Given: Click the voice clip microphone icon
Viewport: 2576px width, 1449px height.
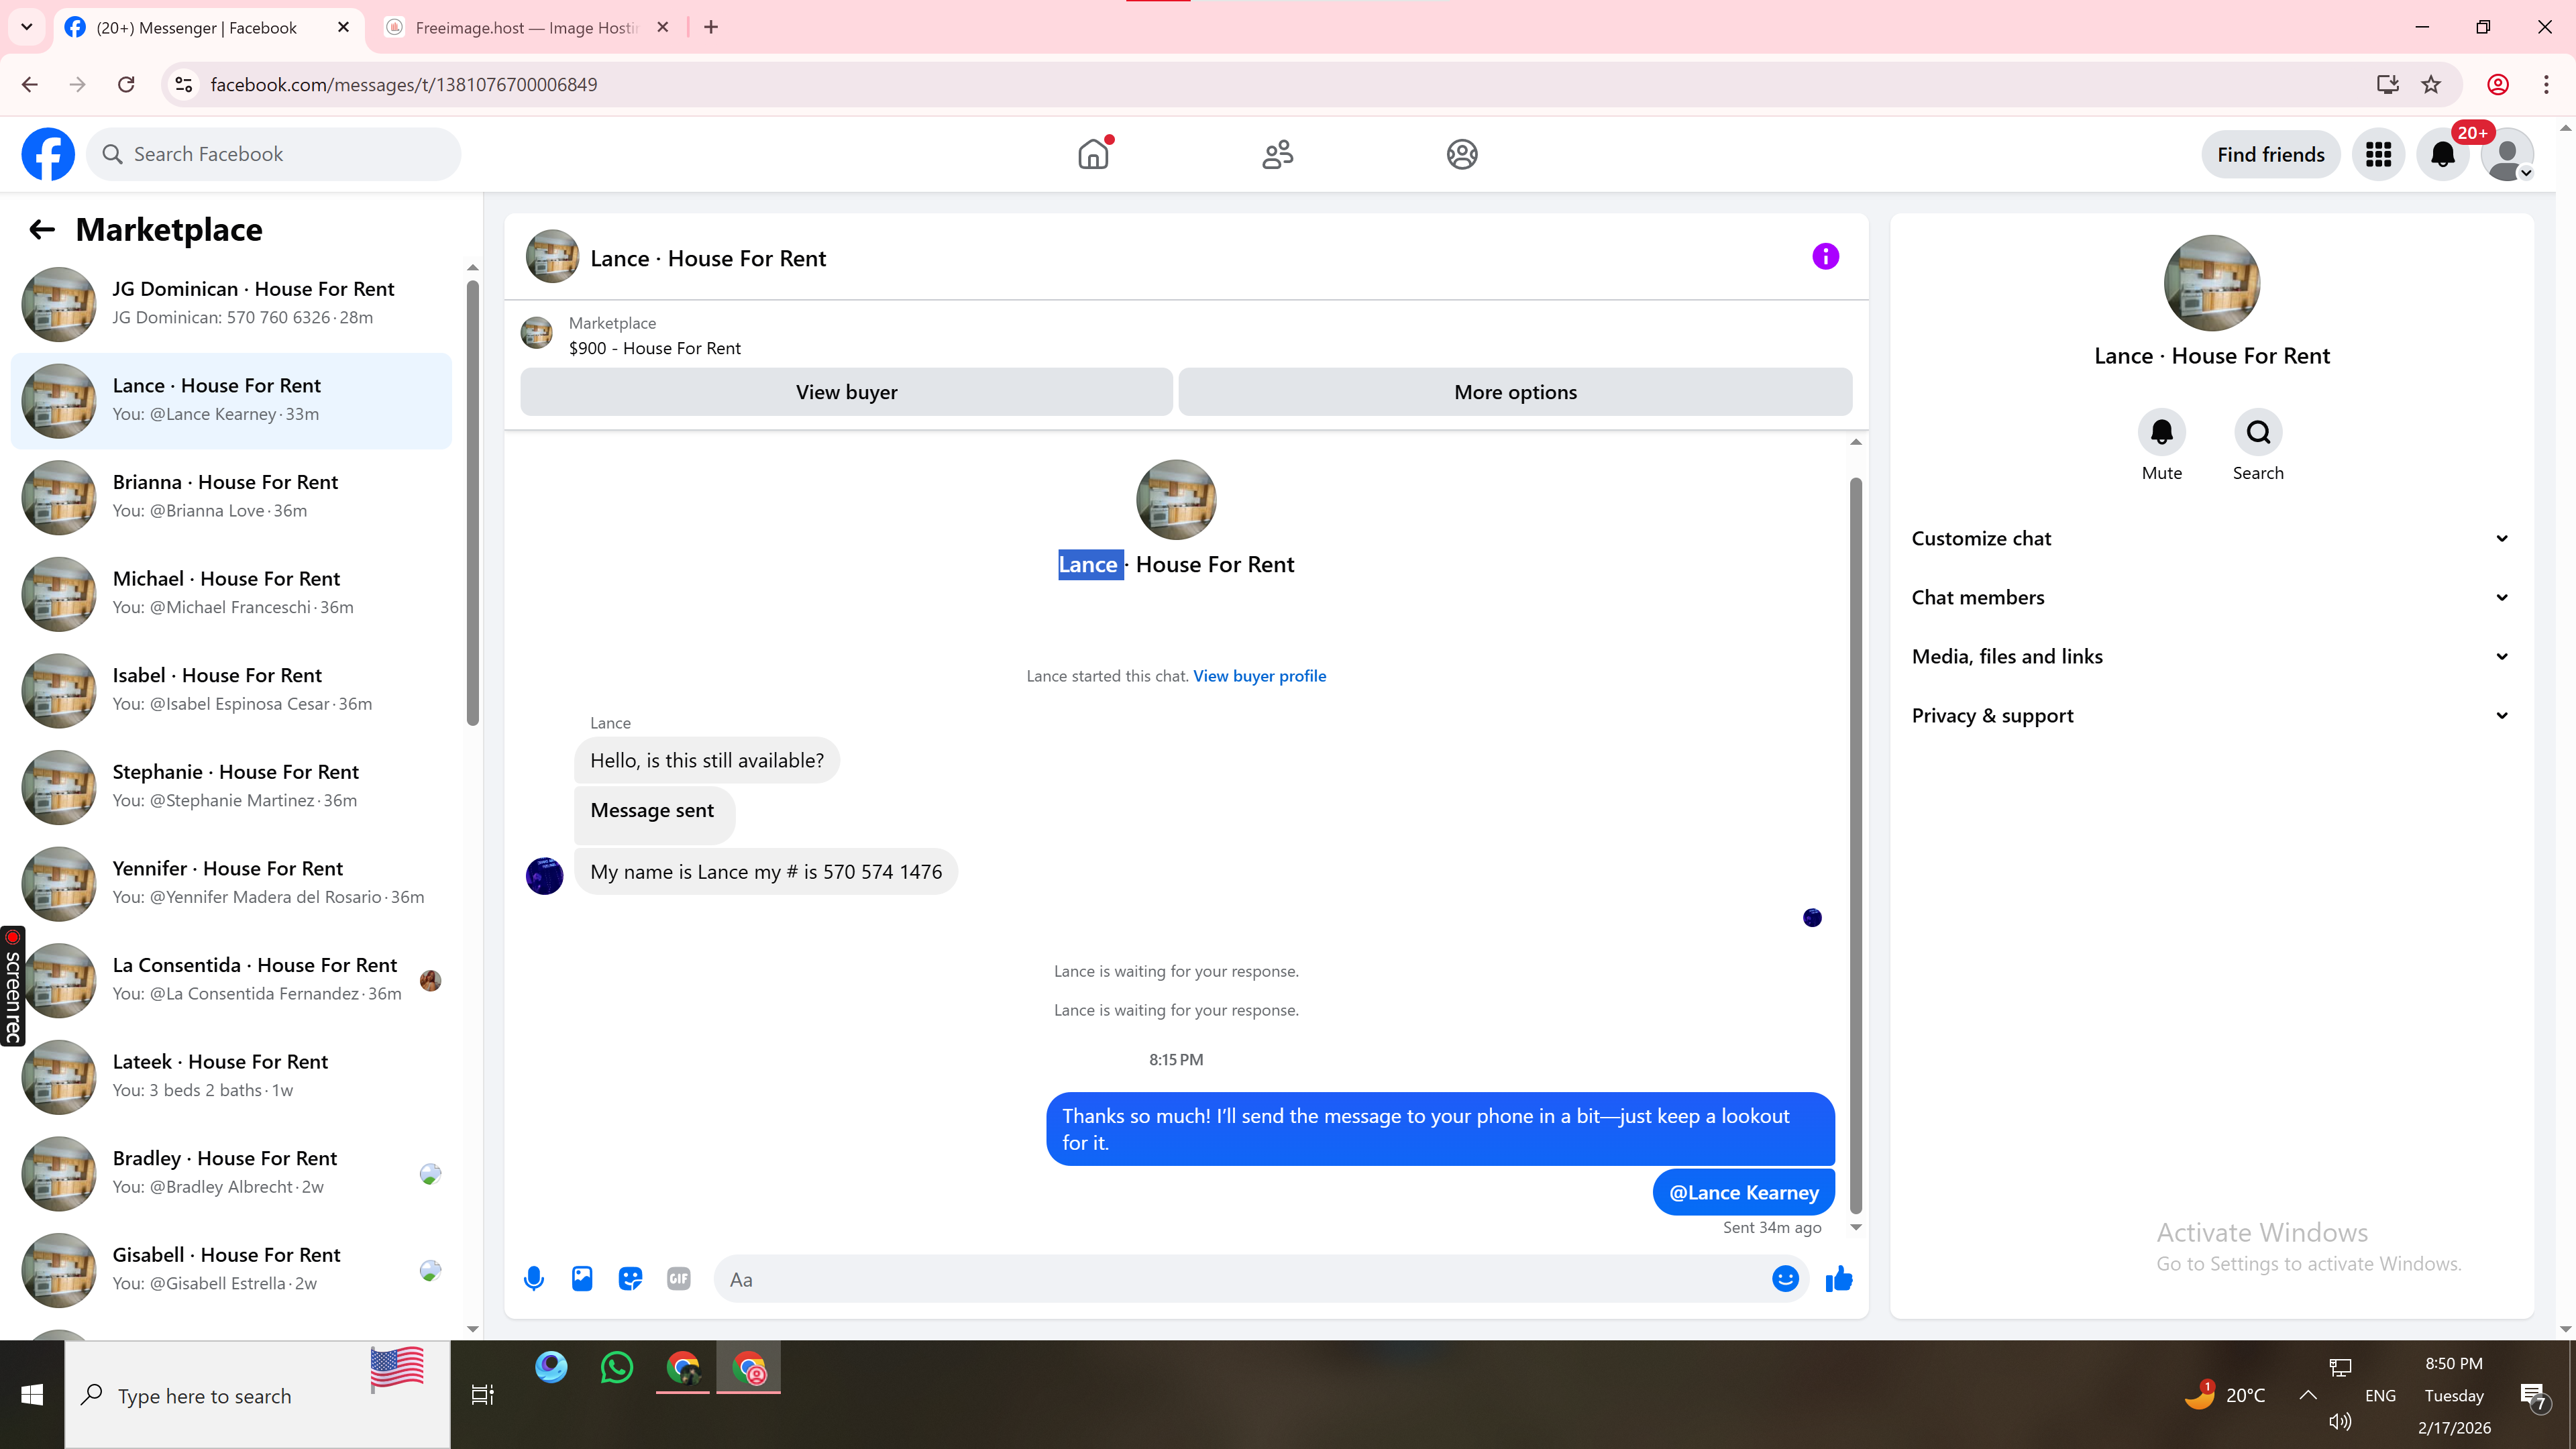Looking at the screenshot, I should tap(534, 1278).
